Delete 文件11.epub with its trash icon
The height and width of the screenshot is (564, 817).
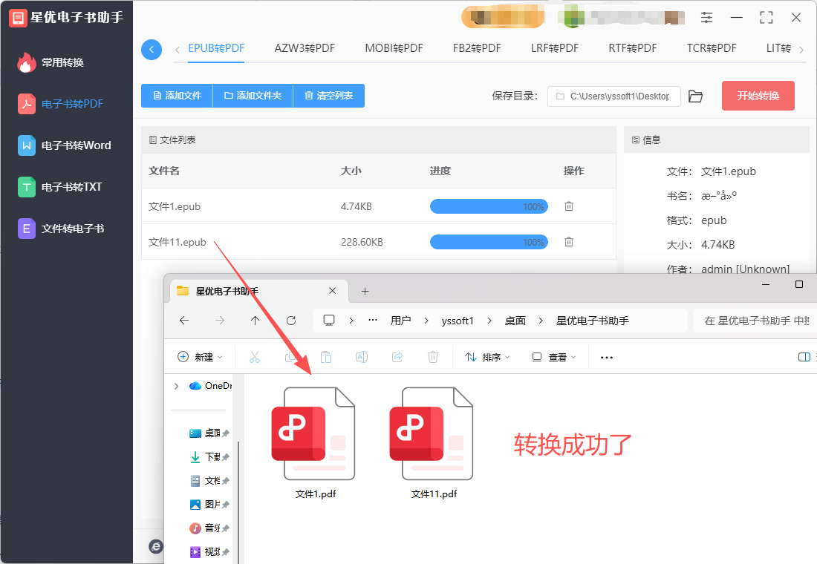[x=569, y=242]
